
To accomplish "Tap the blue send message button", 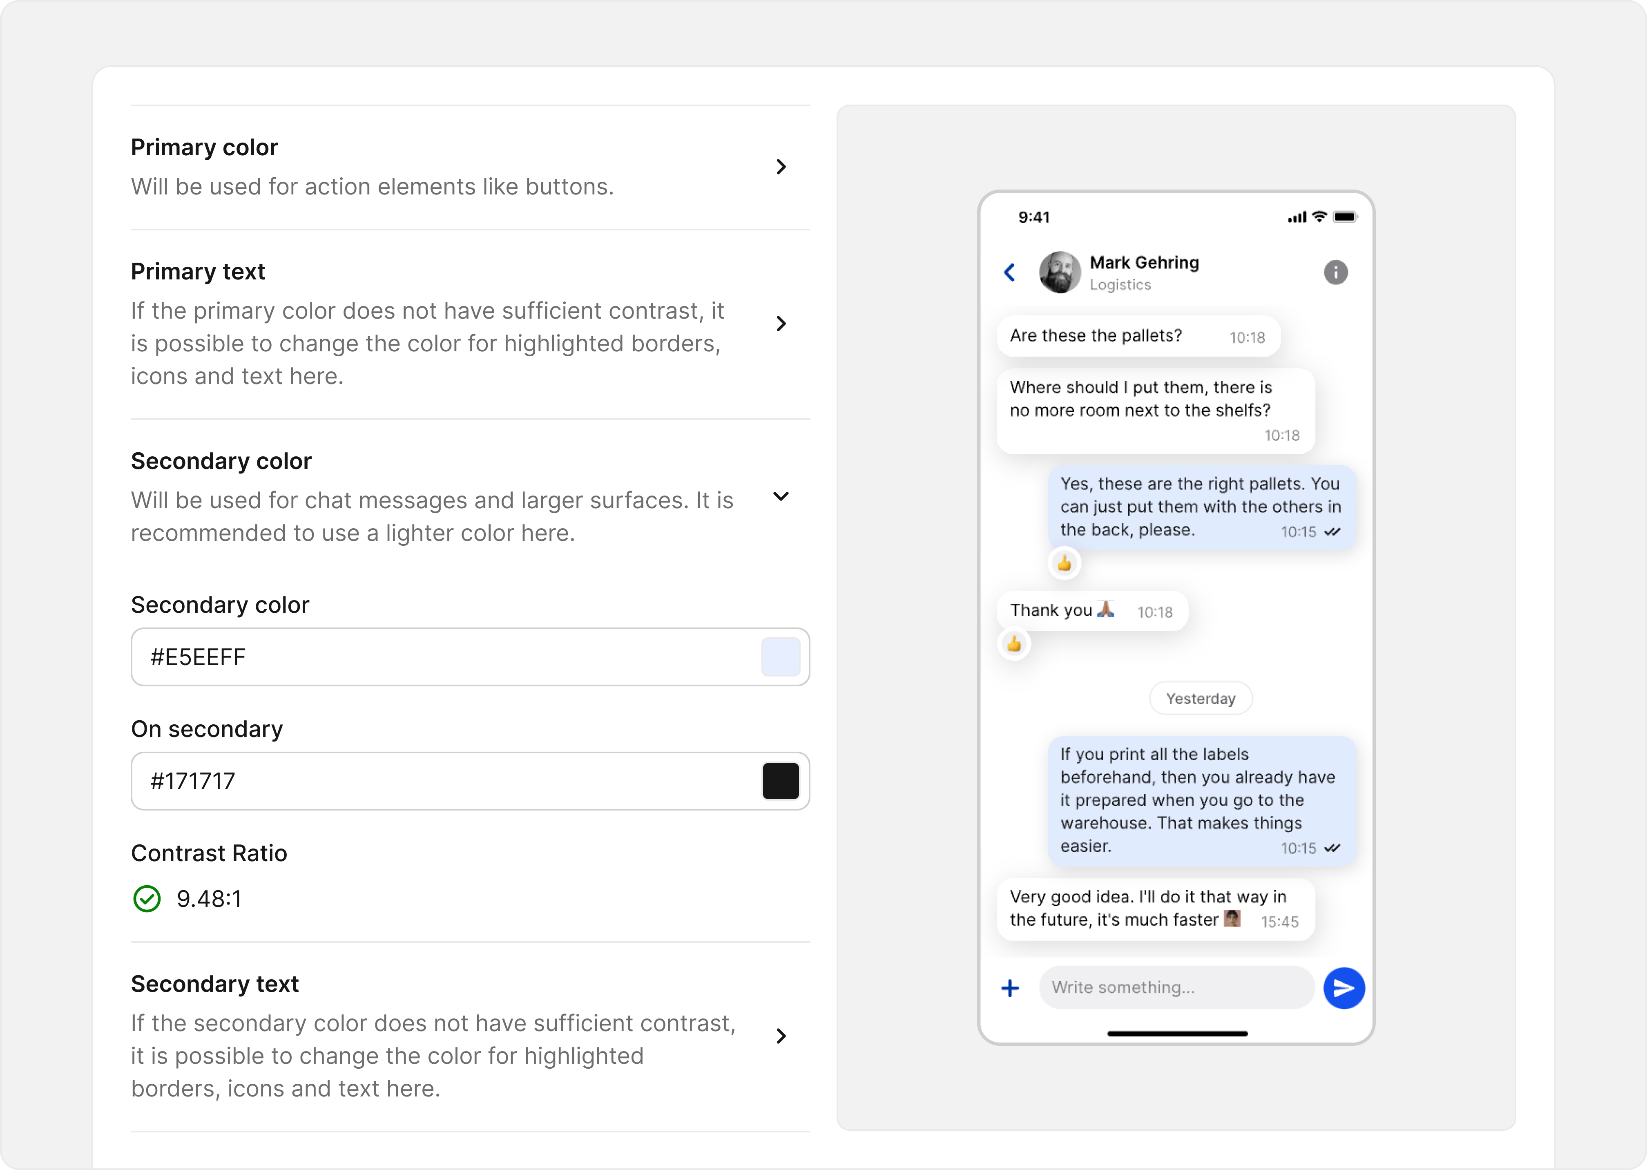I will click(1344, 988).
